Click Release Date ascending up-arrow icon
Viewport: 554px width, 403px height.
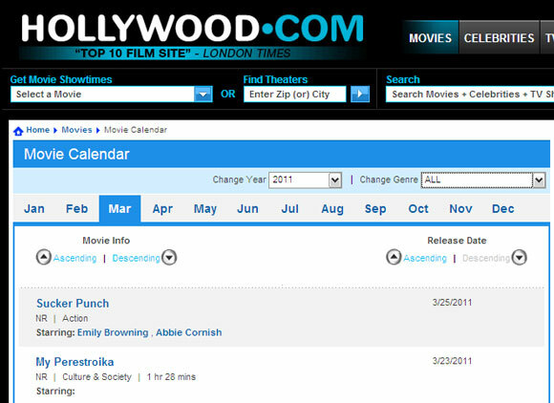[x=394, y=257]
